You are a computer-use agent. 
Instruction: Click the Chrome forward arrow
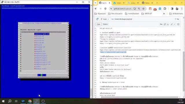coord(100,9)
